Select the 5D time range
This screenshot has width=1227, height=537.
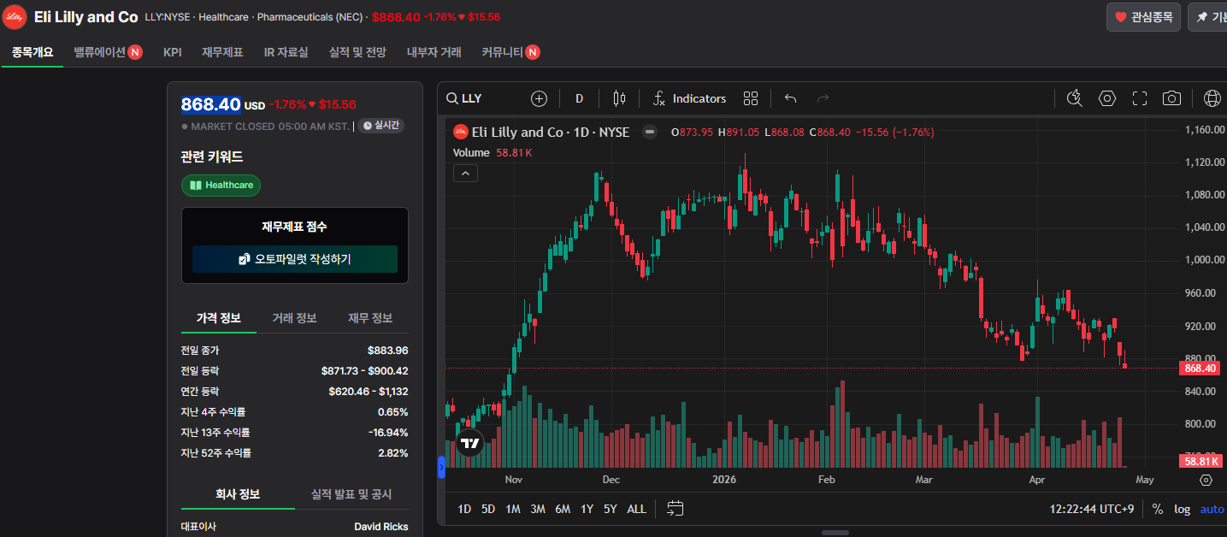coord(488,509)
